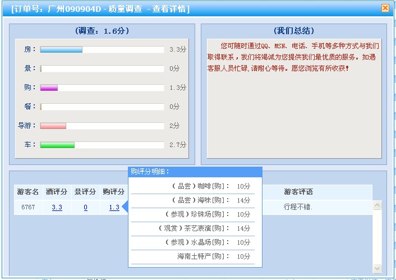This screenshot has width=396, height=280.
Task: Select the 茶艺表演[购] detail row
Action: pos(192,228)
